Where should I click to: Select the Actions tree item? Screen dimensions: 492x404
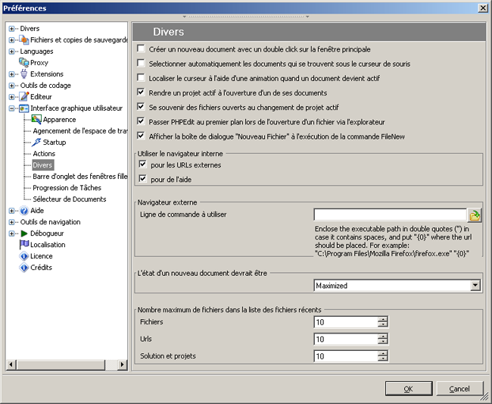click(x=44, y=154)
